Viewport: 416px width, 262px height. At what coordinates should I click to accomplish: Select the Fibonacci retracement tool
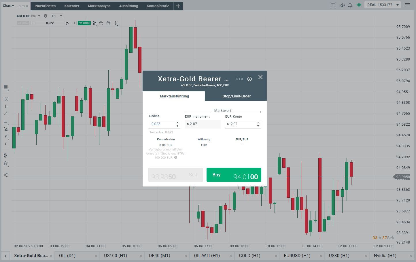pos(6,129)
